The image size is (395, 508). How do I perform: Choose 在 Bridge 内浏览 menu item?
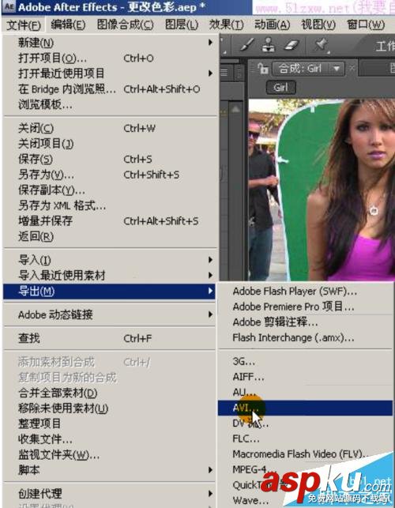pos(109,89)
